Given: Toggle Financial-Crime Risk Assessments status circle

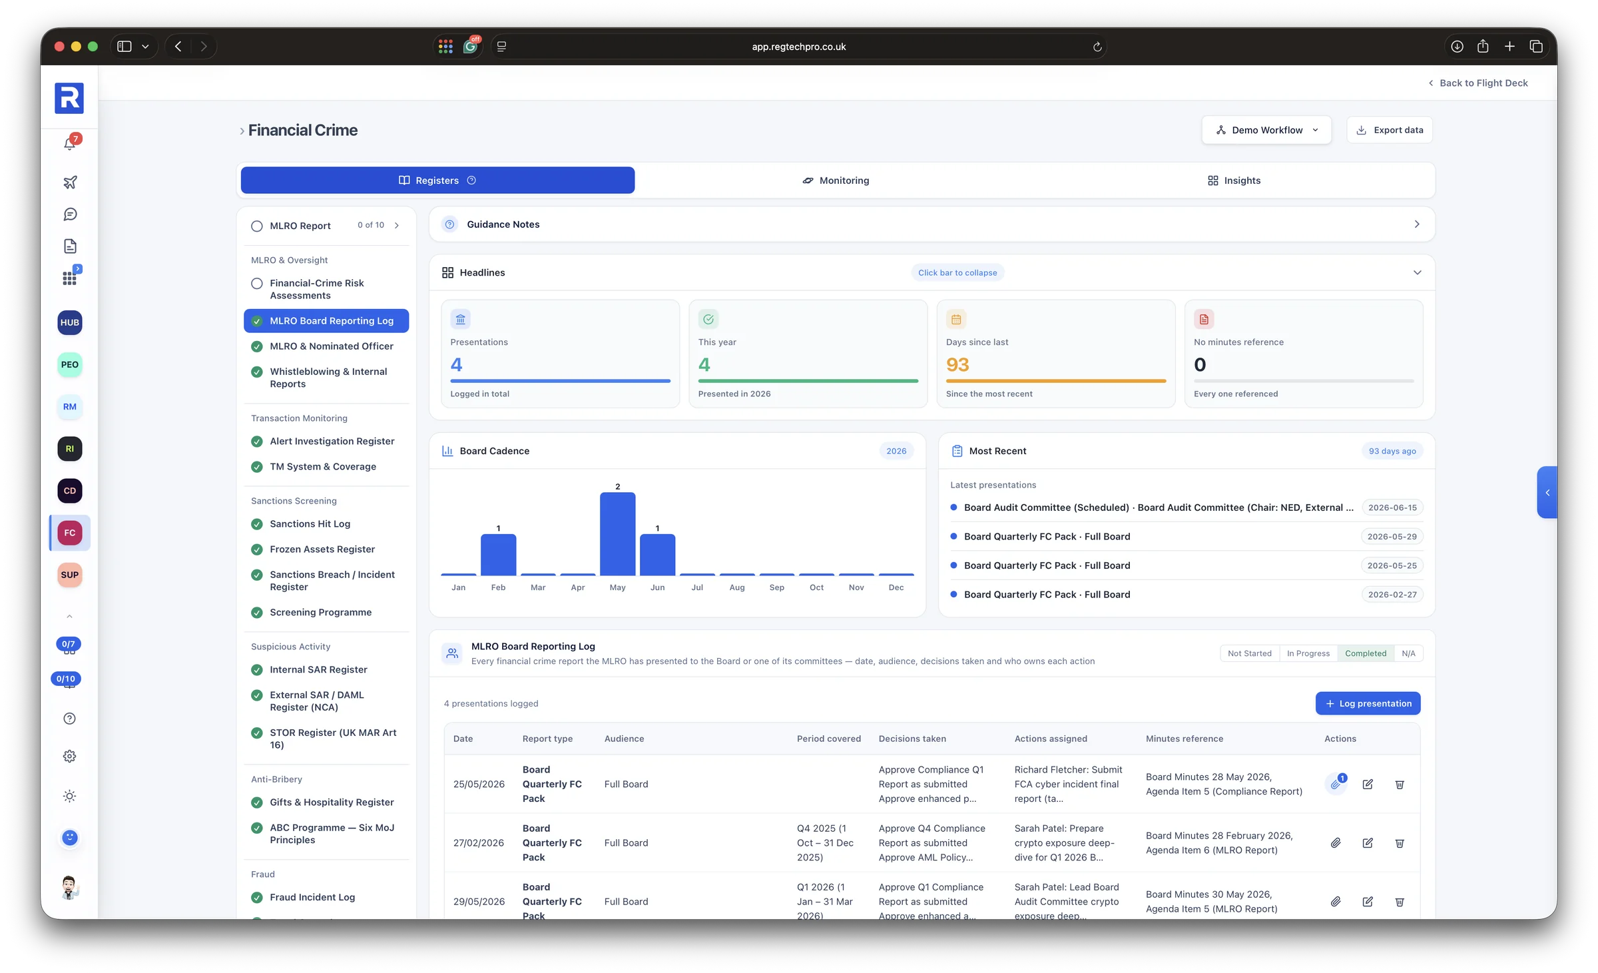Looking at the screenshot, I should click(x=257, y=283).
